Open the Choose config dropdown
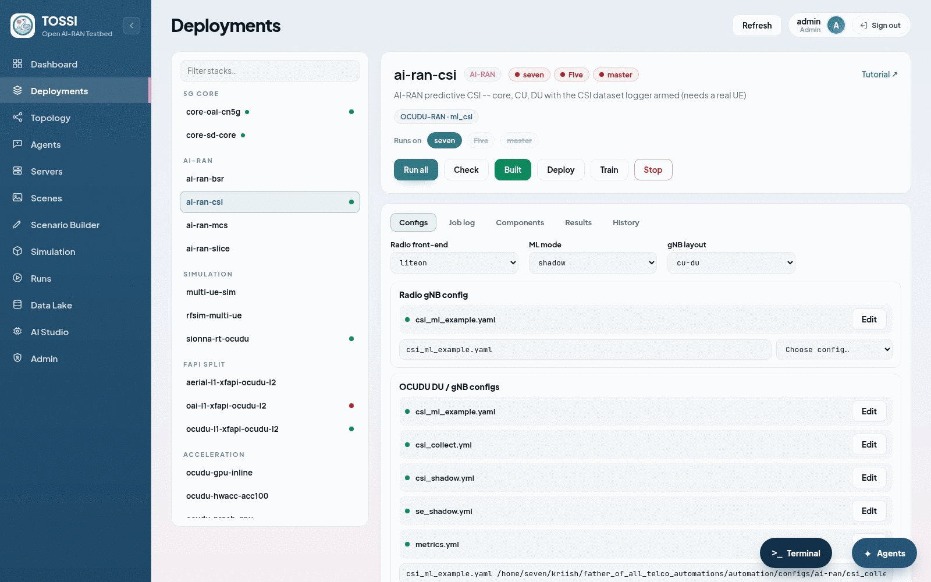Image resolution: width=931 pixels, height=582 pixels. 834,349
